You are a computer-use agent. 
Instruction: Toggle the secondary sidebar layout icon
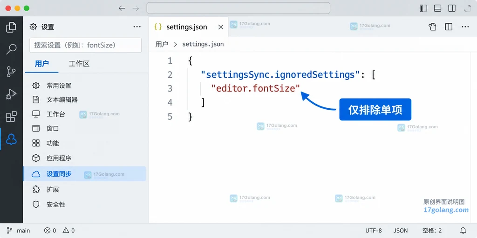(x=452, y=8)
